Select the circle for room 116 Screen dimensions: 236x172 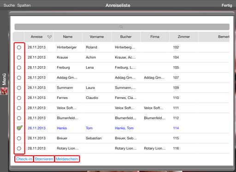19,148
